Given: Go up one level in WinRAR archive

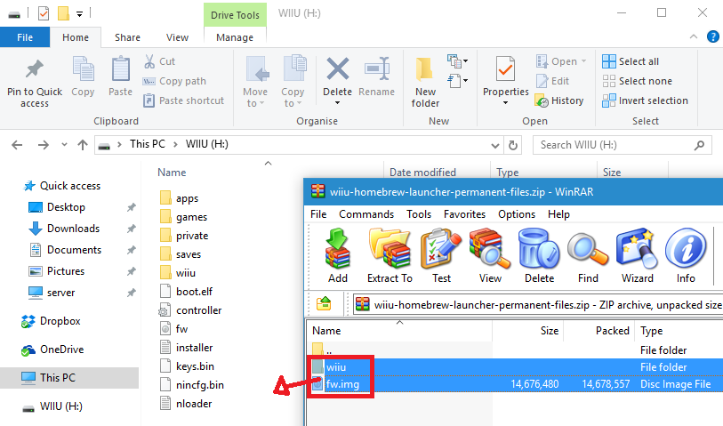Looking at the screenshot, I should (324, 304).
